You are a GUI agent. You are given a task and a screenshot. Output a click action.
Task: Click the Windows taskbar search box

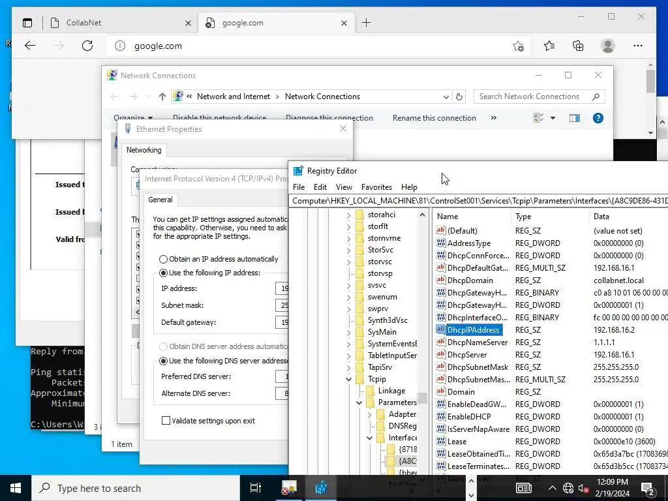tap(136, 488)
